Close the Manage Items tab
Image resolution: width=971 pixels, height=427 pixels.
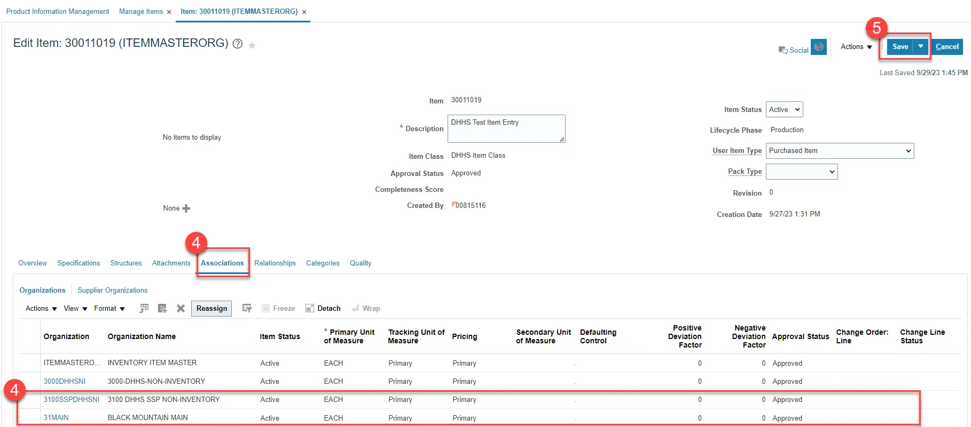coord(169,12)
